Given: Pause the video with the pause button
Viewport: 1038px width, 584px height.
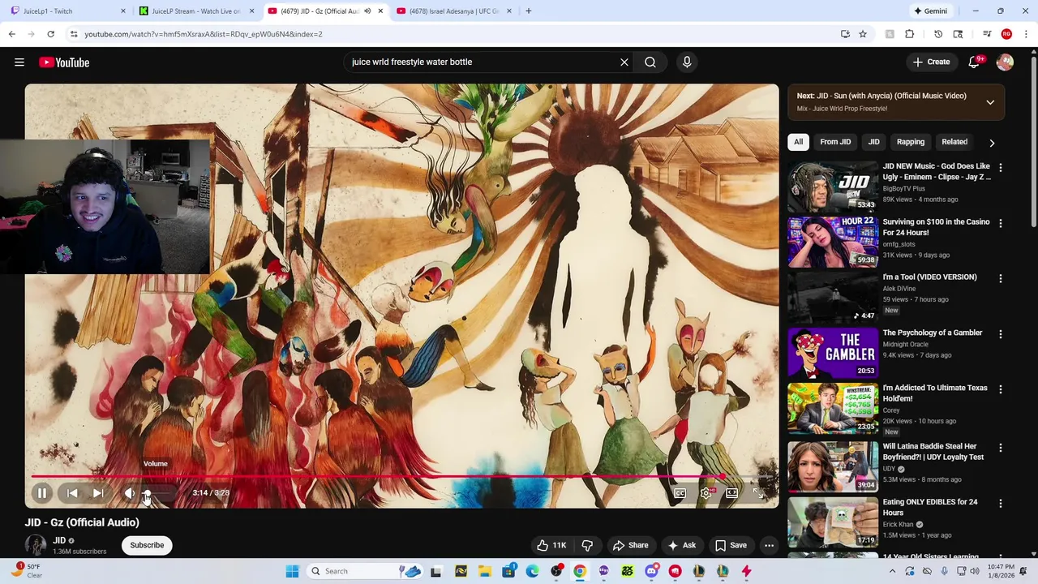Looking at the screenshot, I should point(42,493).
